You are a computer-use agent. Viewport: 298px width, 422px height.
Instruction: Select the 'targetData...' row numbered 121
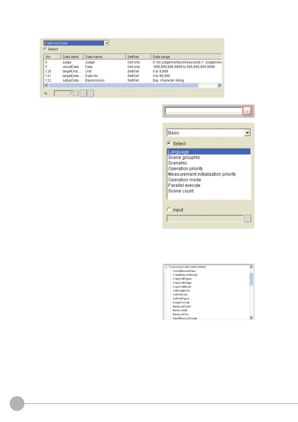coord(133,76)
